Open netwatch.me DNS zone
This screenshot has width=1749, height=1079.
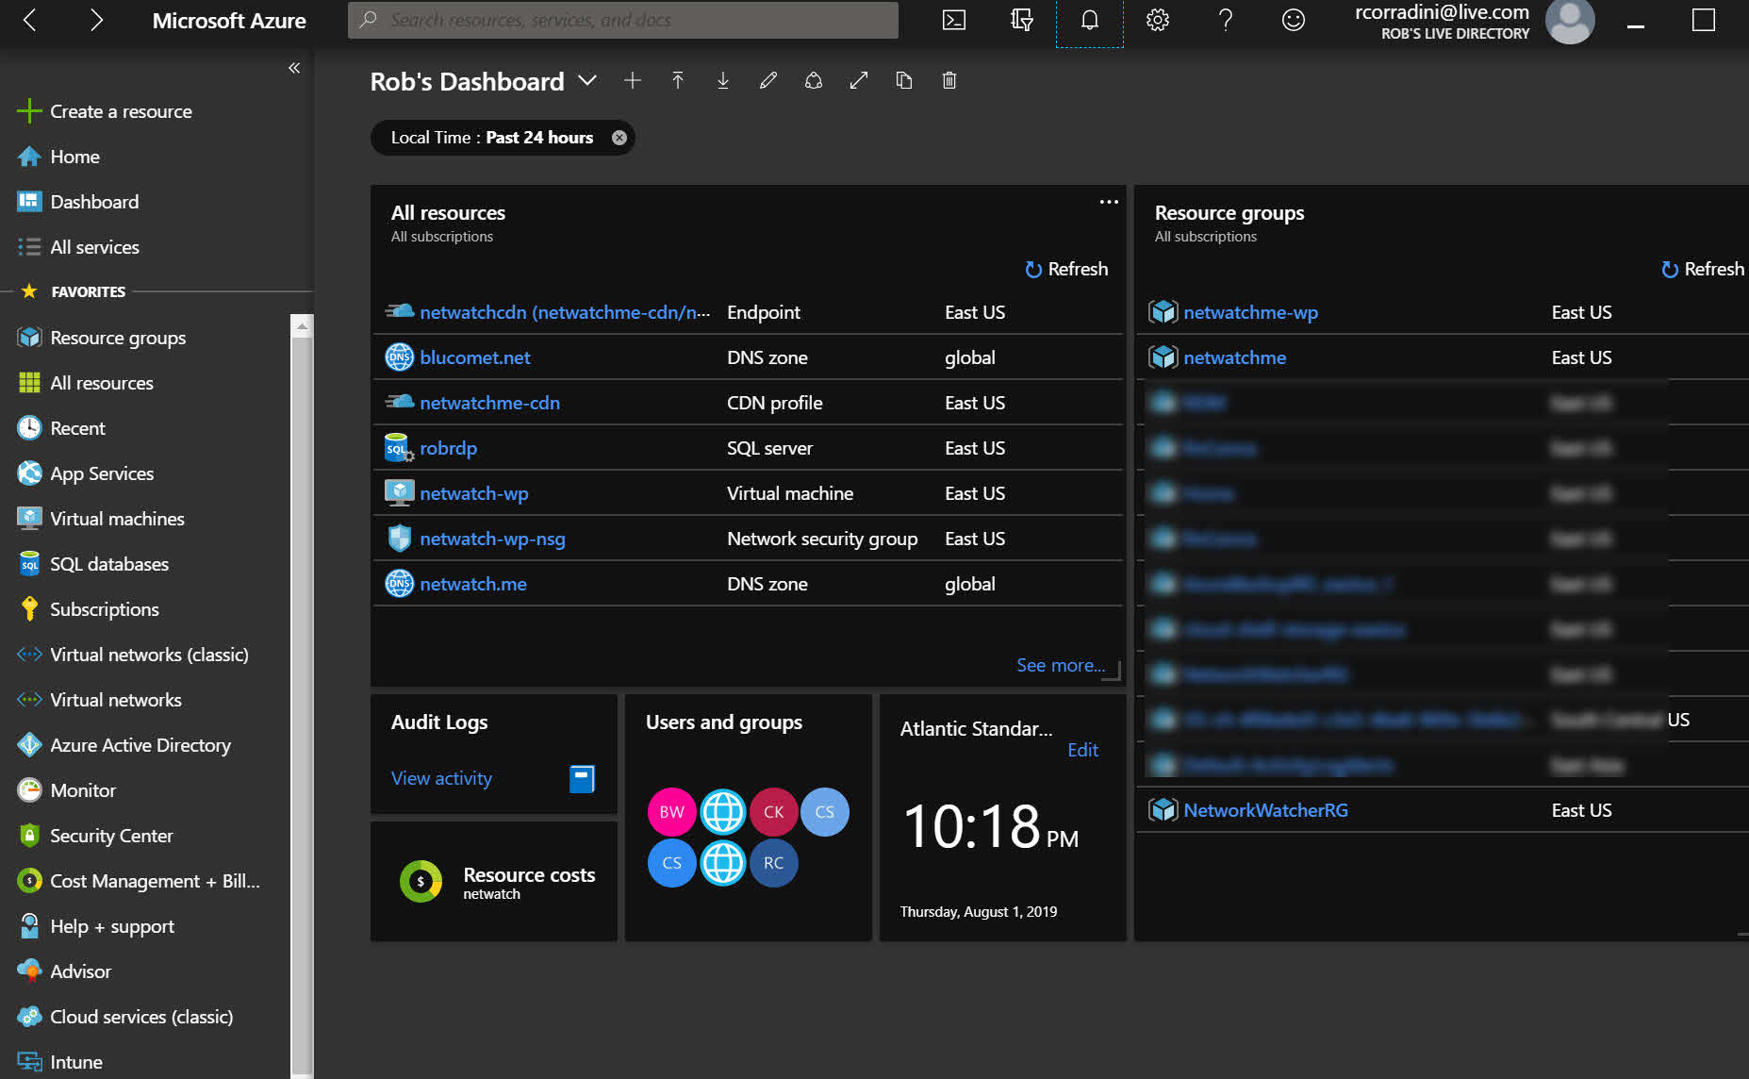tap(473, 584)
